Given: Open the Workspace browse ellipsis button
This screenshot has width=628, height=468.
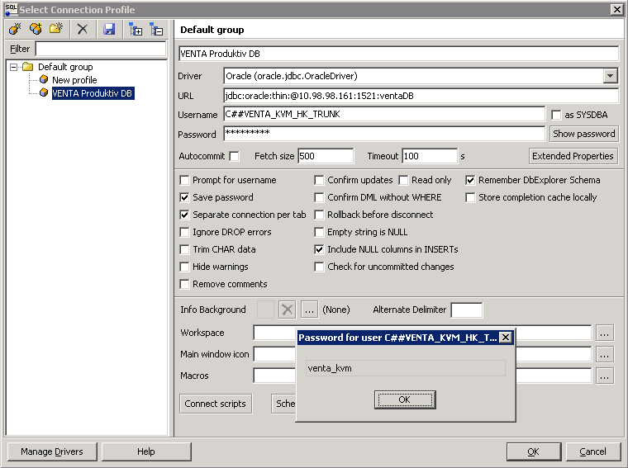Looking at the screenshot, I should click(x=605, y=333).
